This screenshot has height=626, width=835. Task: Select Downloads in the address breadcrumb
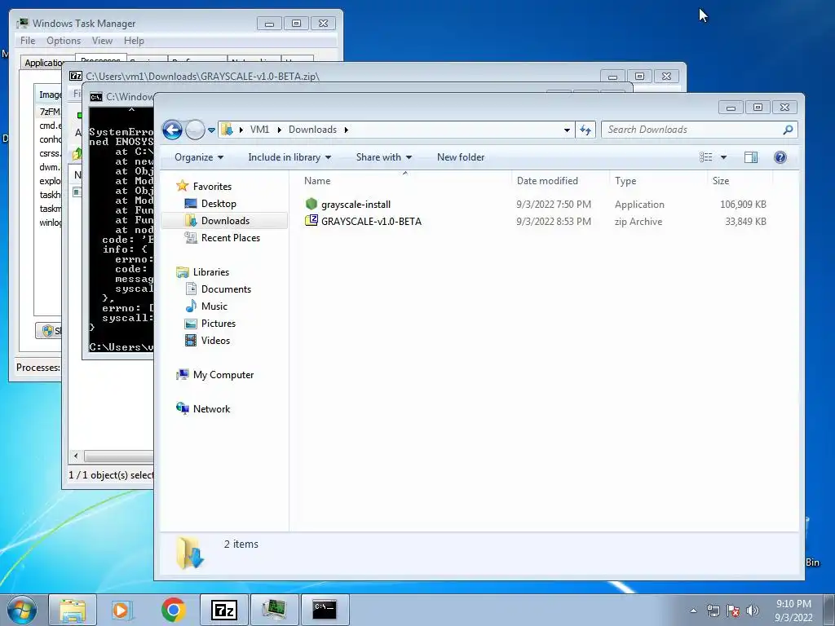click(312, 130)
